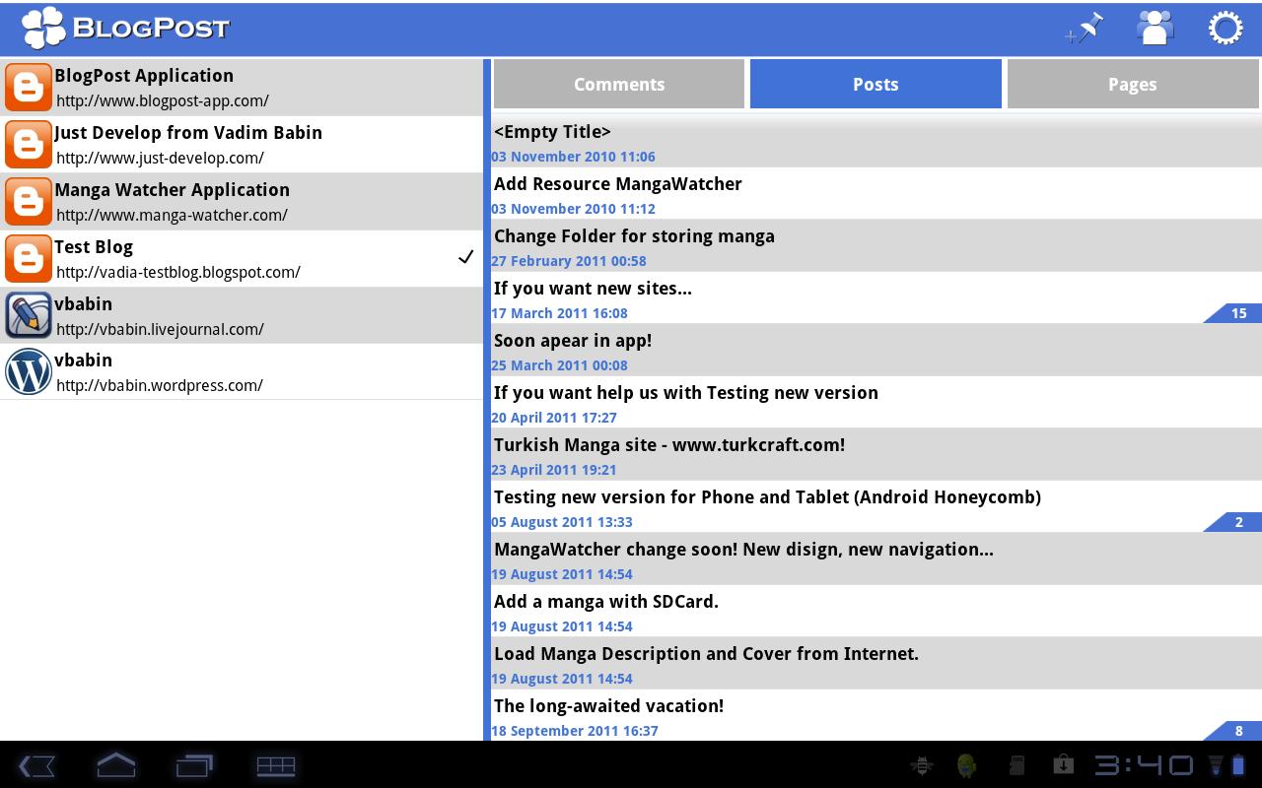Click the 3:40 clock in system bar
1262x788 pixels.
coord(1144,765)
